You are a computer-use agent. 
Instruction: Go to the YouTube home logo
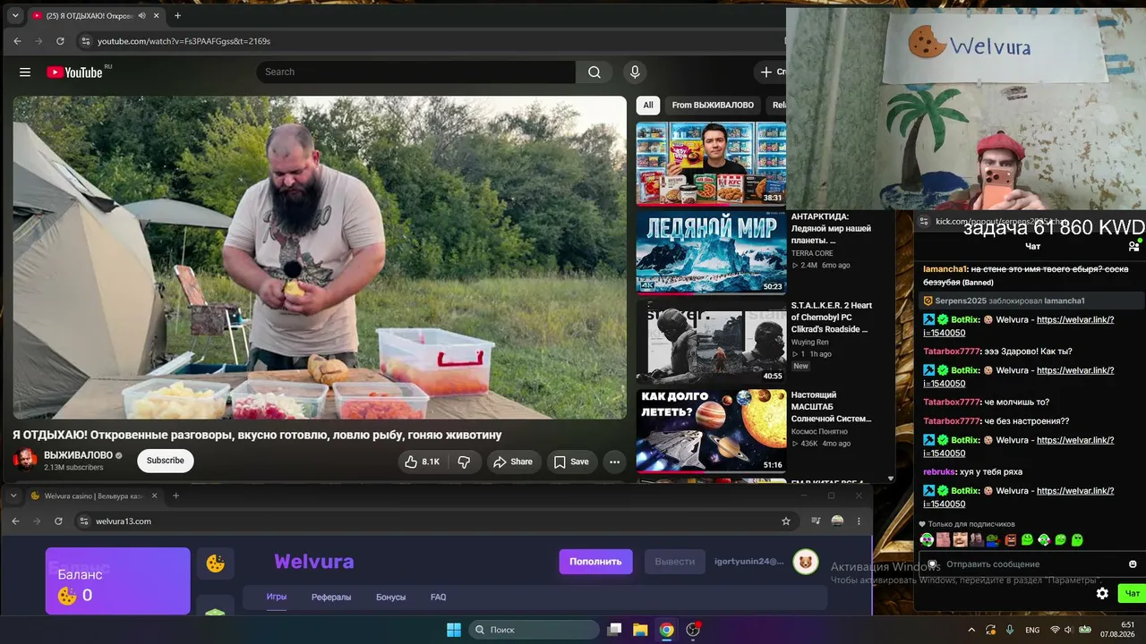[75, 72]
